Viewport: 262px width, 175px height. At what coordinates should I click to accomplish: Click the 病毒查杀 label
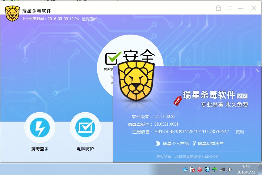click(x=40, y=149)
